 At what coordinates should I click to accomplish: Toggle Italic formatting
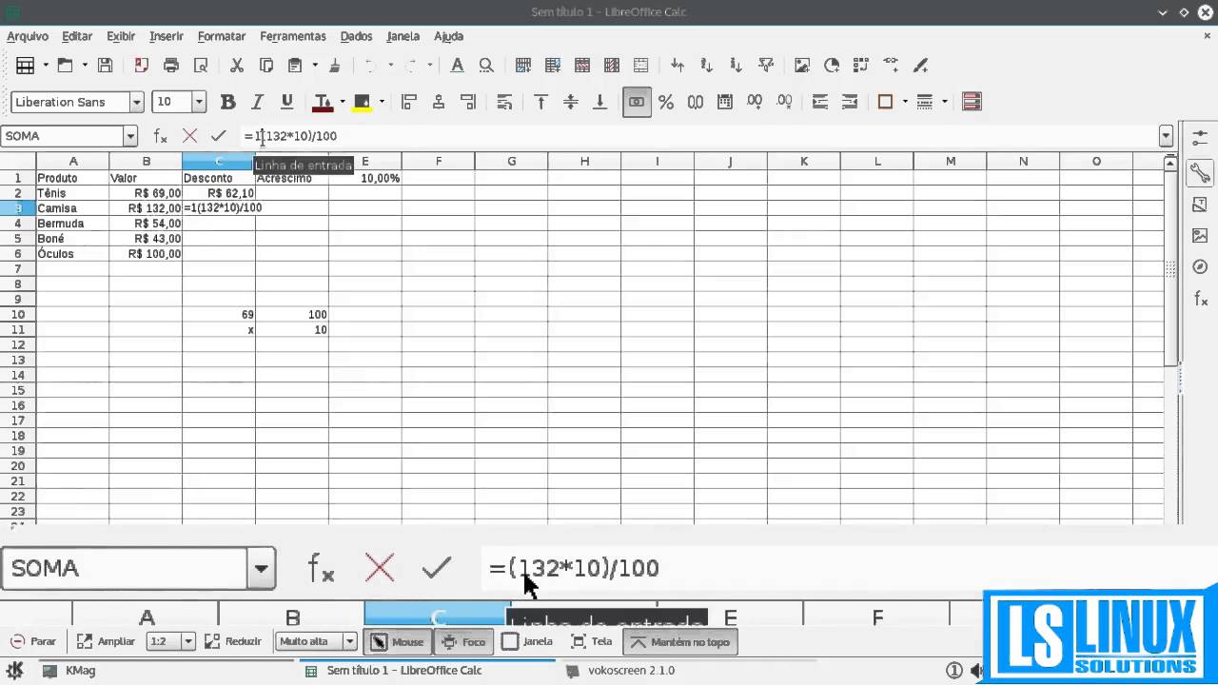(257, 102)
